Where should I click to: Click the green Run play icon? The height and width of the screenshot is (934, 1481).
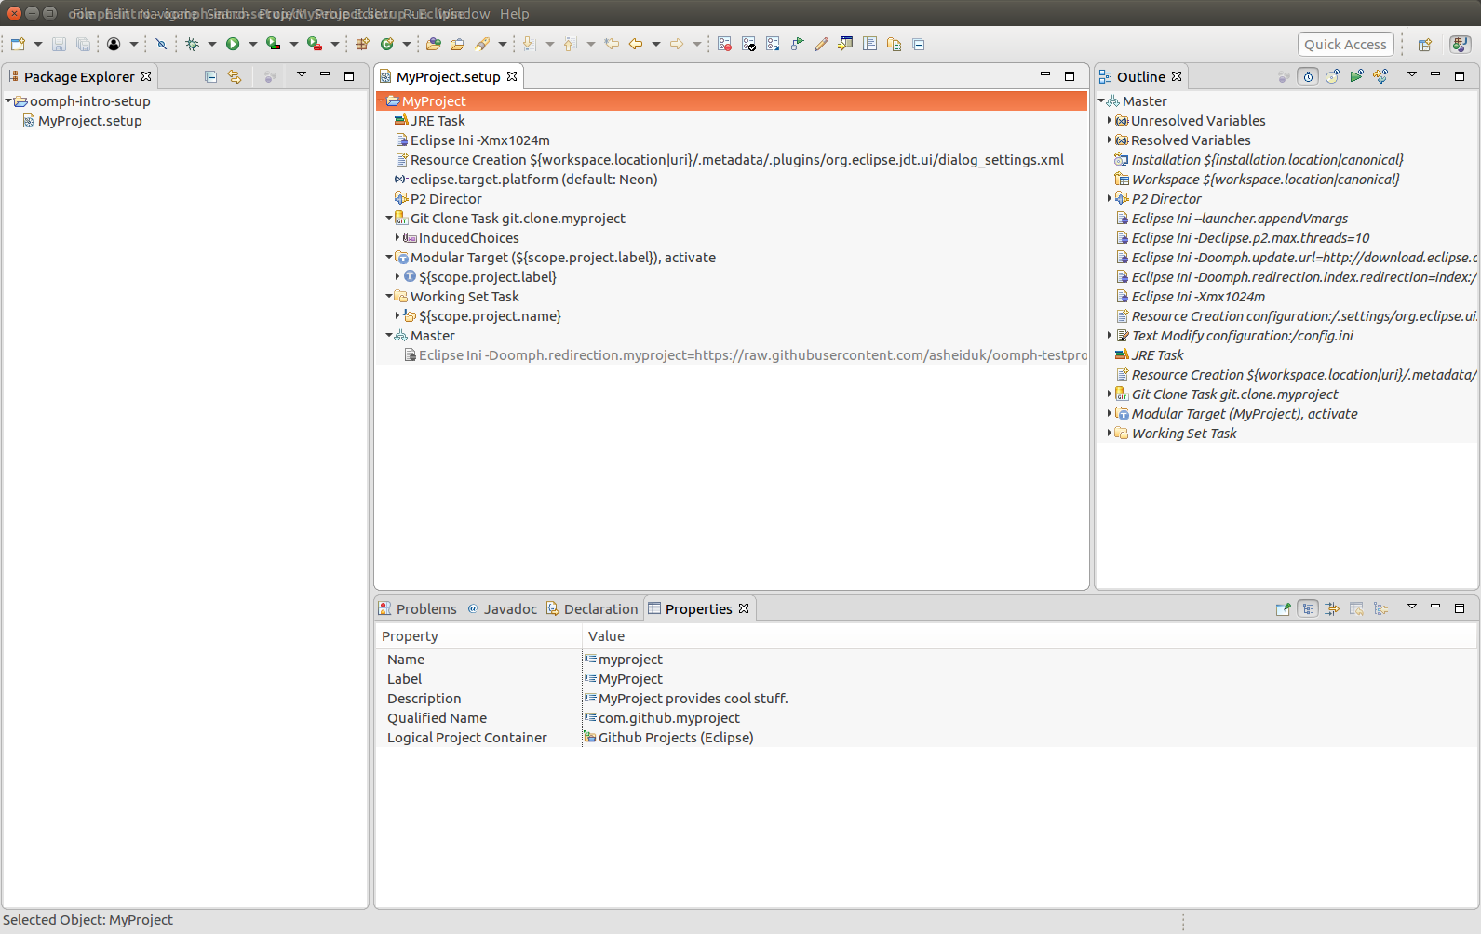point(233,44)
